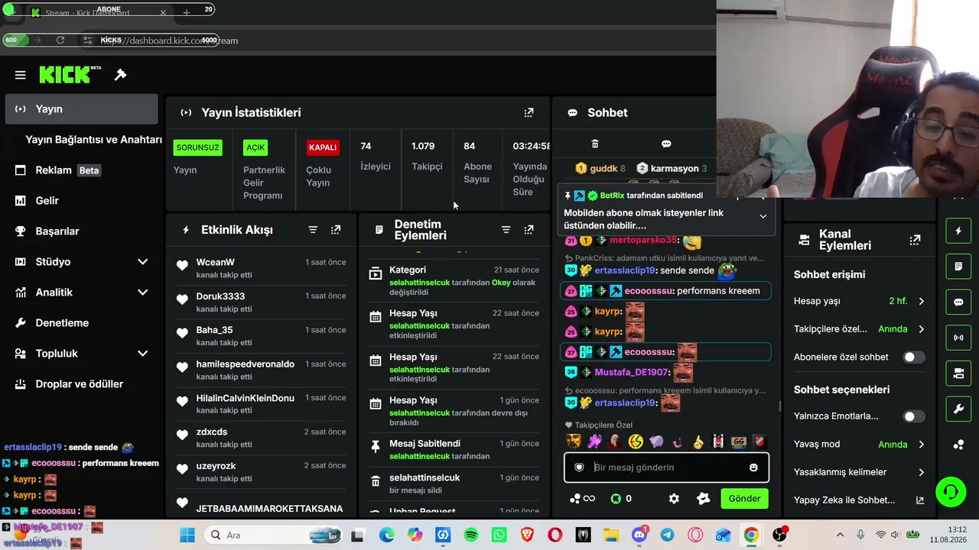
Task: Pop out the Kanal Eylemleri panel
Action: pyautogui.click(x=915, y=240)
